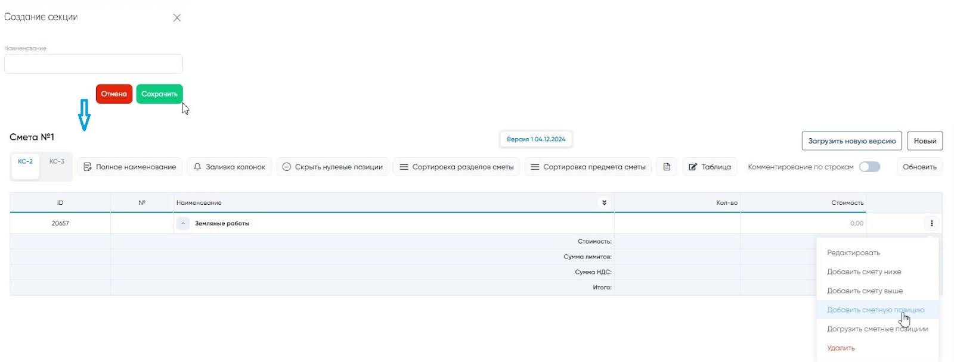Open the three-dot row actions menu

click(x=931, y=224)
